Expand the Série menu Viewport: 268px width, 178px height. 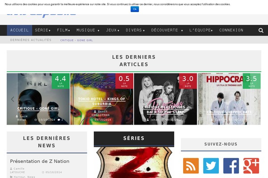[43, 30]
